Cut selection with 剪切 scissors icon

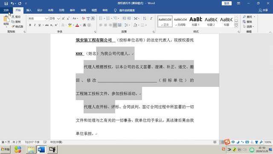click(x=13, y=17)
